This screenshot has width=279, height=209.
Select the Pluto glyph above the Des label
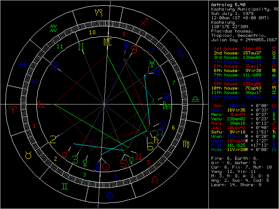167,95
